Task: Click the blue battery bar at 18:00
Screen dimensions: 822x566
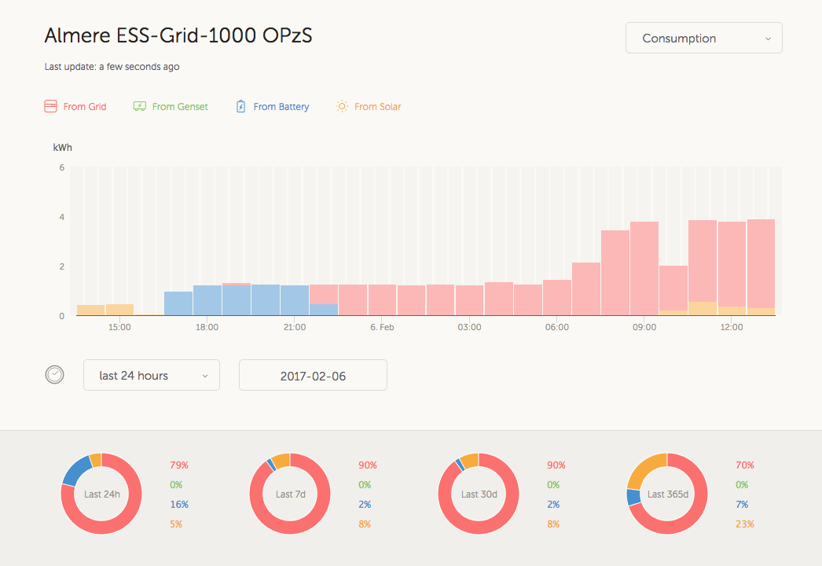Action: tap(207, 300)
